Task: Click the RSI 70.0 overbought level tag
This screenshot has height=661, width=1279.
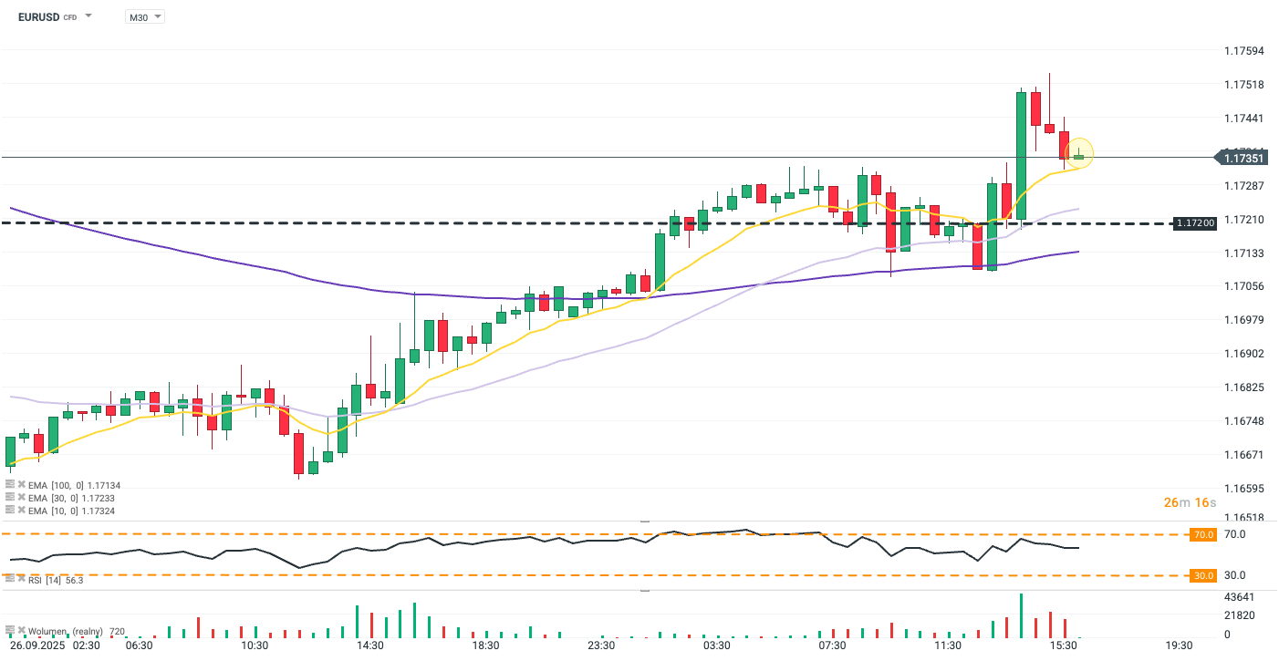Action: coord(1203,535)
